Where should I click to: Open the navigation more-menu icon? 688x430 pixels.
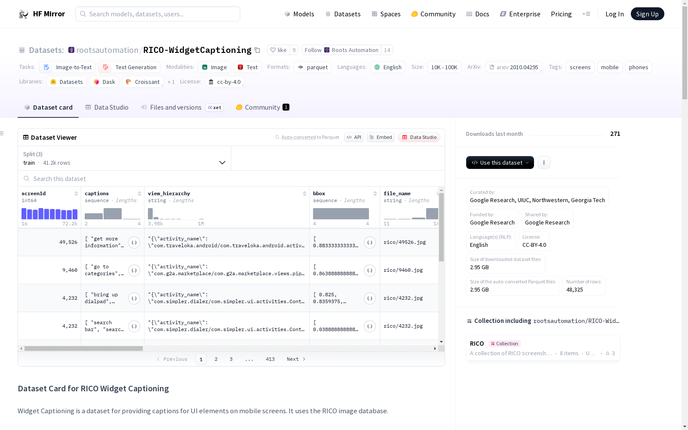[586, 14]
